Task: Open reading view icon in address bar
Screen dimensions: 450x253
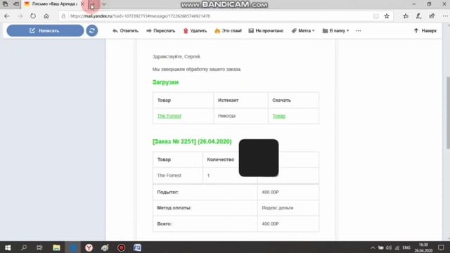Action: tap(376, 16)
